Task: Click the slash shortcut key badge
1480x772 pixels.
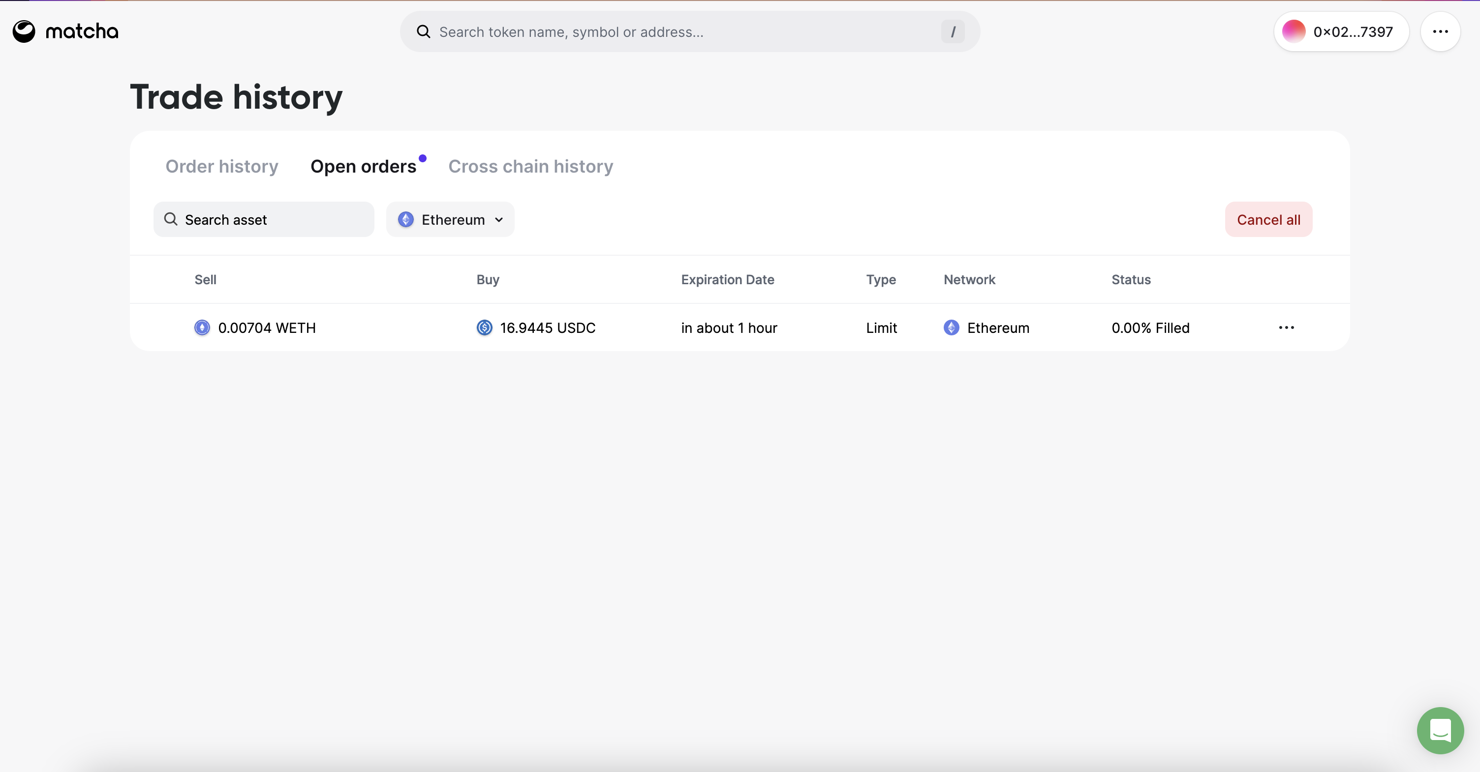Action: tap(952, 31)
